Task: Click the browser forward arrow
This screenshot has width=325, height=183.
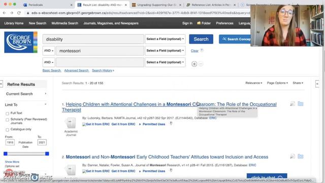Action: 12,13
